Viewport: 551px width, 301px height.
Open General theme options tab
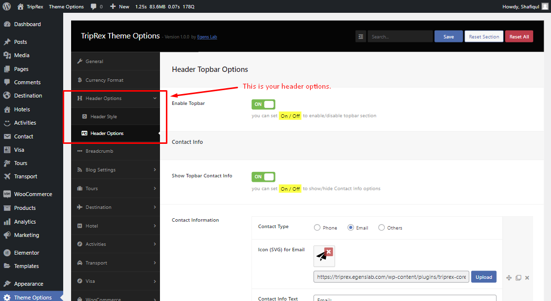coord(115,62)
